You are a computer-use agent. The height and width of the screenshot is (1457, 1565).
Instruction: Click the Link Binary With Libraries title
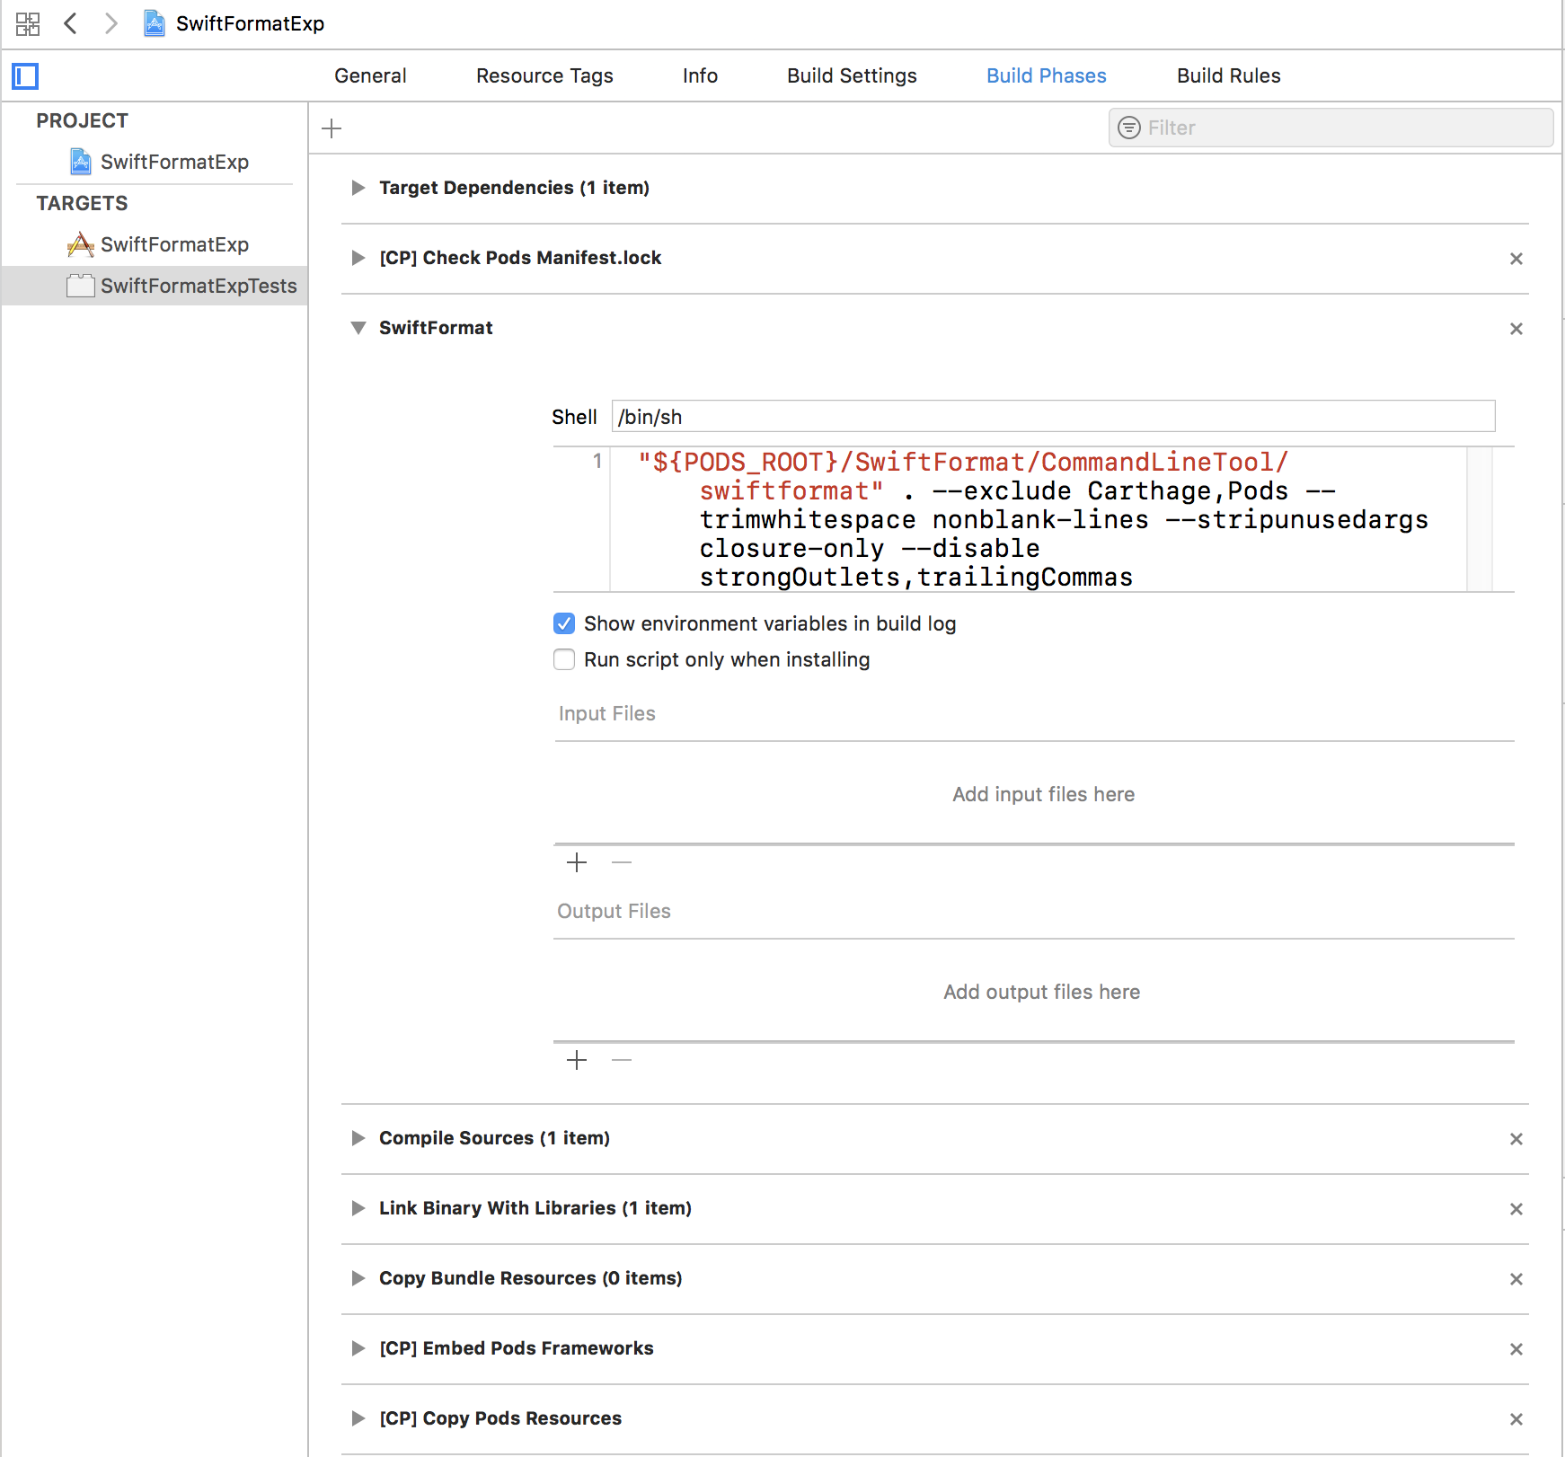535,1208
